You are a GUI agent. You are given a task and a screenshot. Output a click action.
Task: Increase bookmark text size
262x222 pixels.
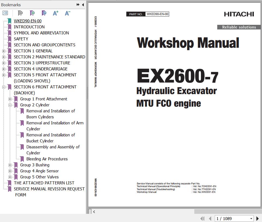tap(56, 13)
